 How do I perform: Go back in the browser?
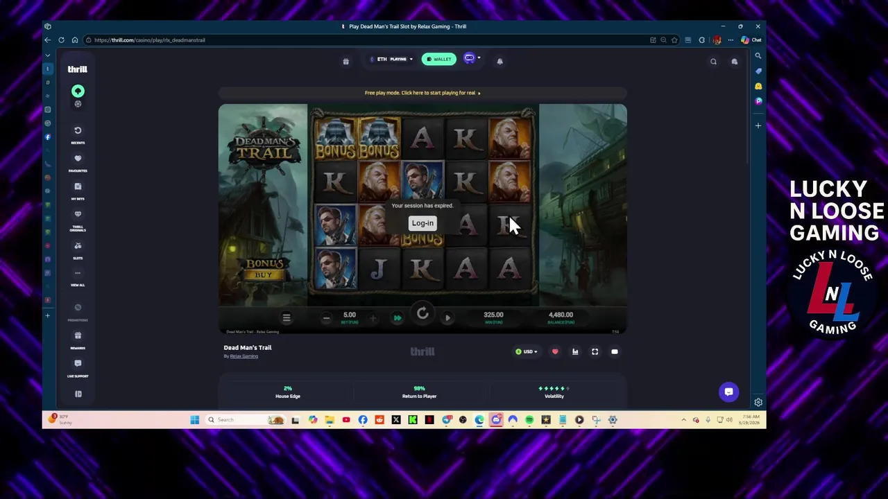pyautogui.click(x=47, y=40)
